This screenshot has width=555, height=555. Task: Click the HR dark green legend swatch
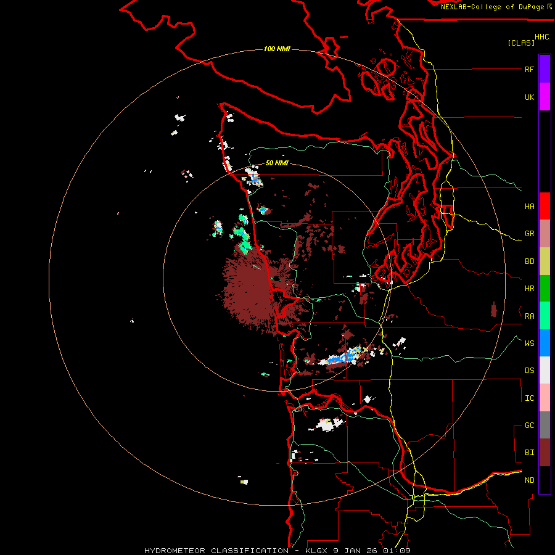tap(545, 289)
